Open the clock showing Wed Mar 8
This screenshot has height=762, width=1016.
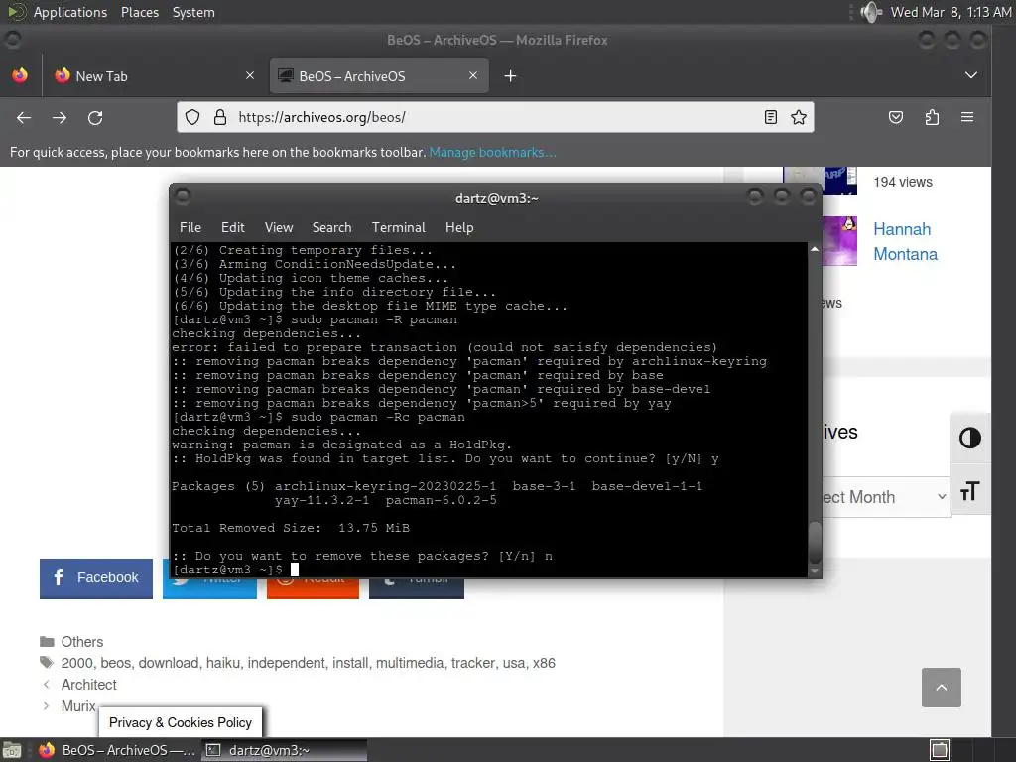point(951,12)
